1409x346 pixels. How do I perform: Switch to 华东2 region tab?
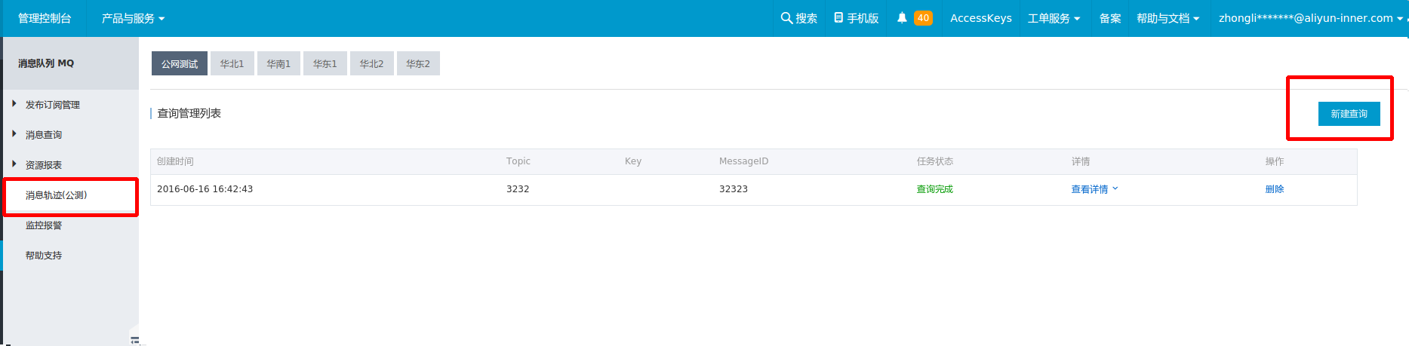pos(418,63)
